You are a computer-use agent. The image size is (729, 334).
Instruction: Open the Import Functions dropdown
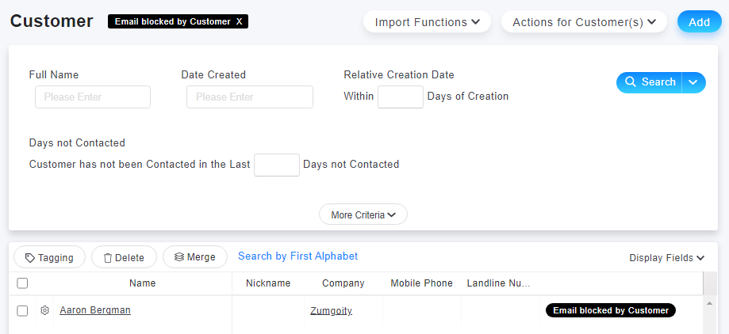(x=428, y=22)
